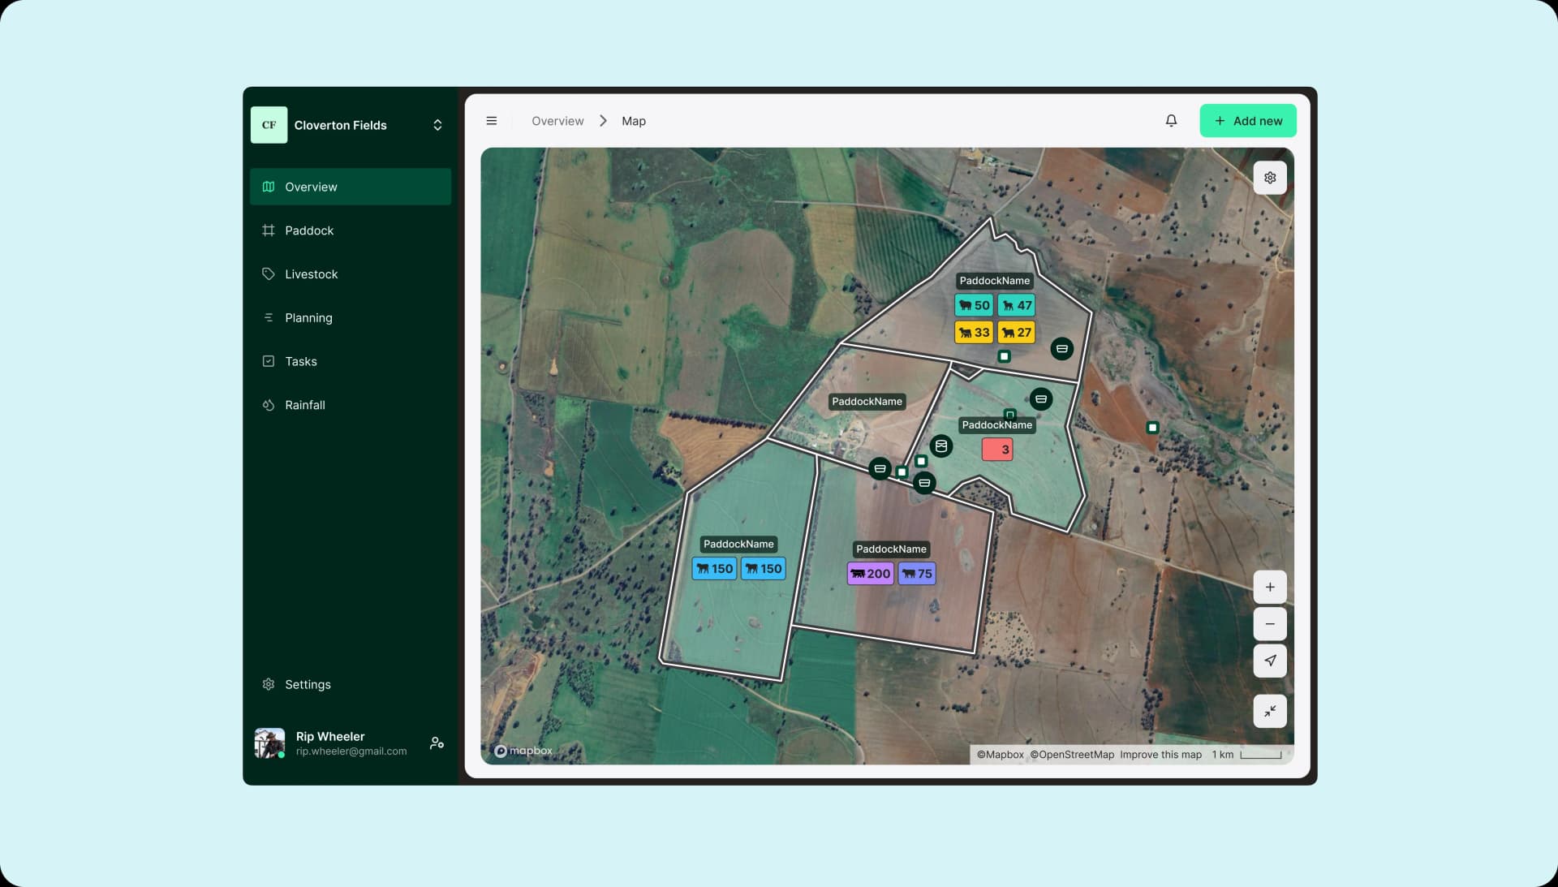Go to Overview in sidebar
This screenshot has width=1558, height=887.
pos(351,187)
